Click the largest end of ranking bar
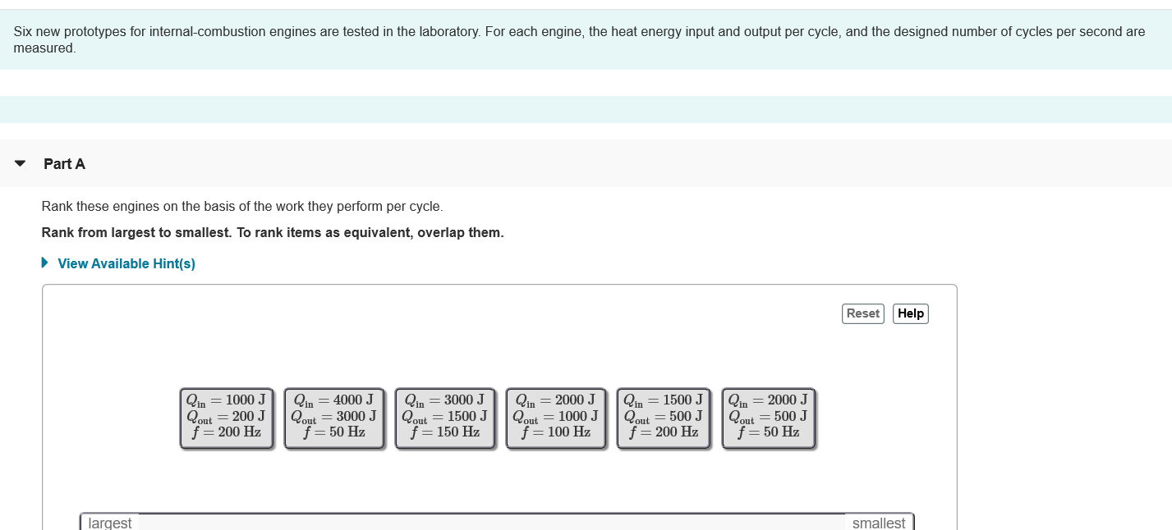The height and width of the screenshot is (530, 1172). 110,523
